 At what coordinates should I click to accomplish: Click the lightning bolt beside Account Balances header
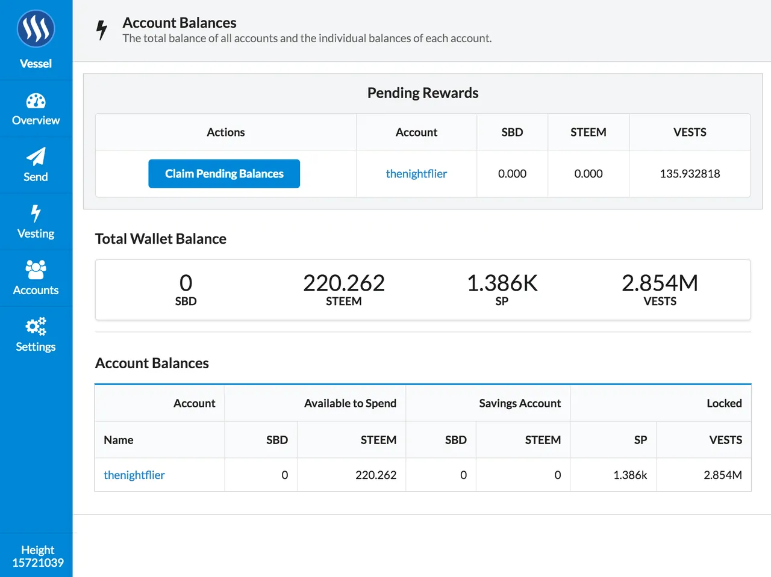[x=102, y=29]
